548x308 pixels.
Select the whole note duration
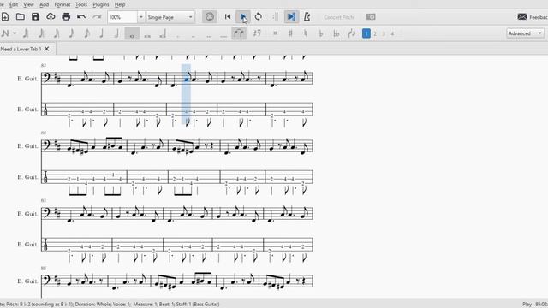pyautogui.click(x=132, y=34)
